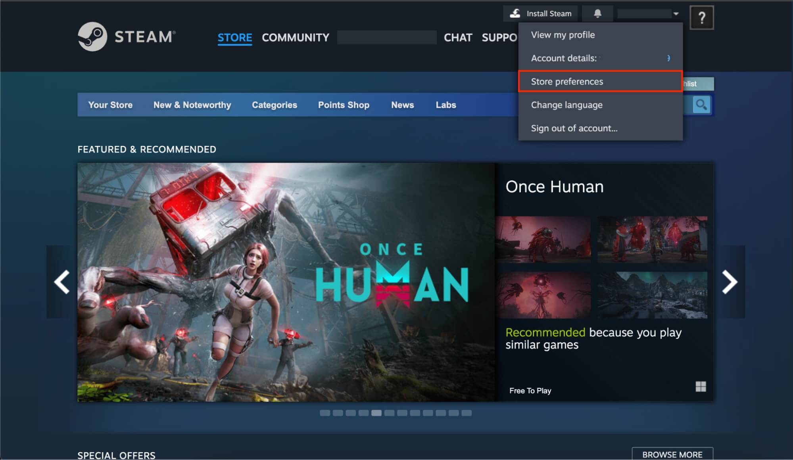Click the SPECIAL OFFERS heading
The height and width of the screenshot is (460, 793).
click(x=116, y=455)
